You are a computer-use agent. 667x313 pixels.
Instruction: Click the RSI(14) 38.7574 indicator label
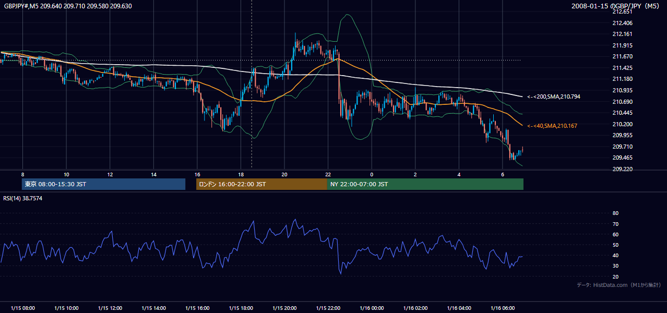pos(23,198)
